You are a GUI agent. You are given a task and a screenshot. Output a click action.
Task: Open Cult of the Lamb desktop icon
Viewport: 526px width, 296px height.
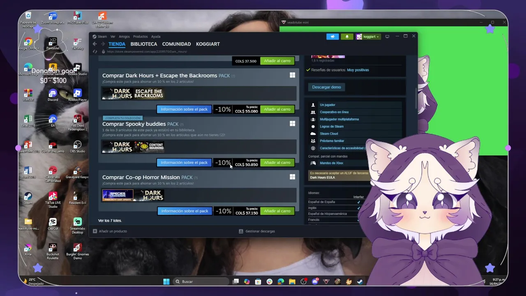pyautogui.click(x=53, y=147)
